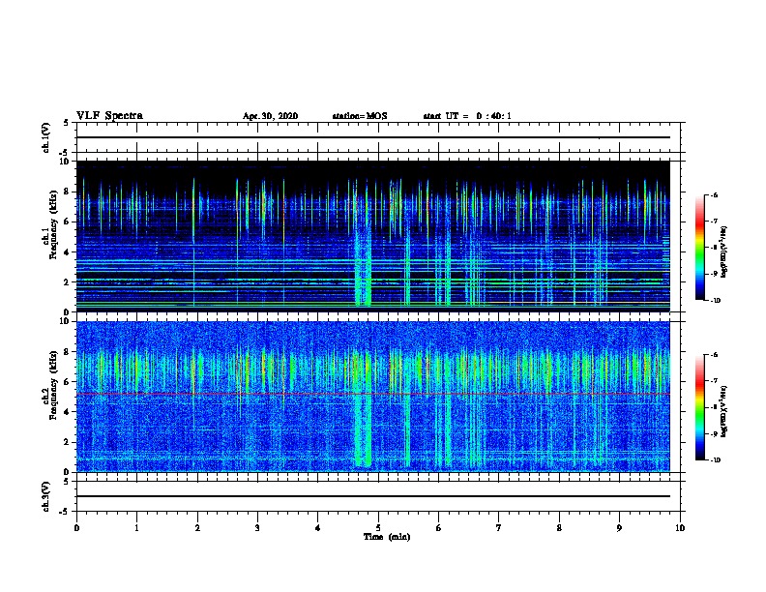This screenshot has height=592, width=766.
Task: Click the "Time (min)" x-axis label
Action: [x=387, y=537]
